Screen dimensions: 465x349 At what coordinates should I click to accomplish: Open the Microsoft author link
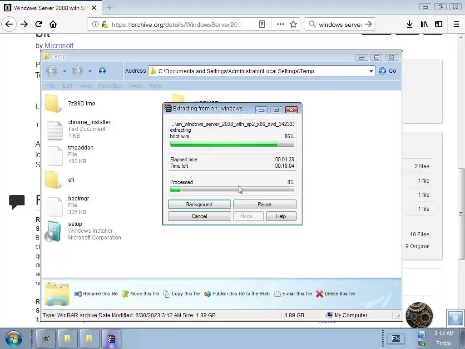(59, 45)
